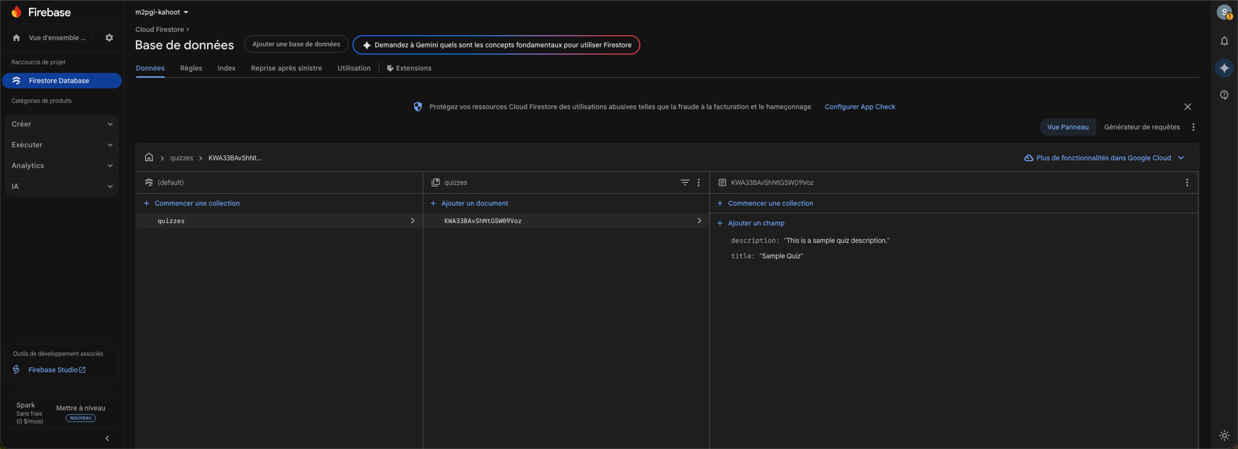This screenshot has width=1238, height=449.
Task: Open the Reprise après sinistre tab
Action: (286, 68)
